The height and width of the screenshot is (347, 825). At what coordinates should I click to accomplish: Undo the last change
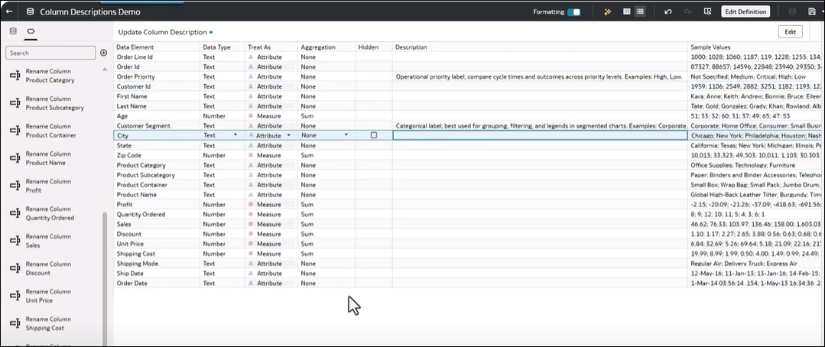pos(667,11)
